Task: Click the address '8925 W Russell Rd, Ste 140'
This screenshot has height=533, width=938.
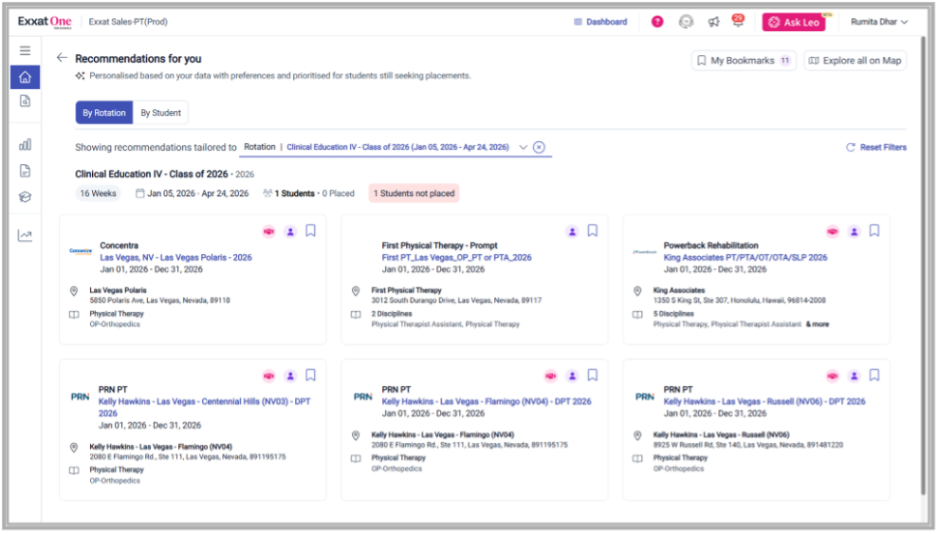Action: click(x=748, y=445)
